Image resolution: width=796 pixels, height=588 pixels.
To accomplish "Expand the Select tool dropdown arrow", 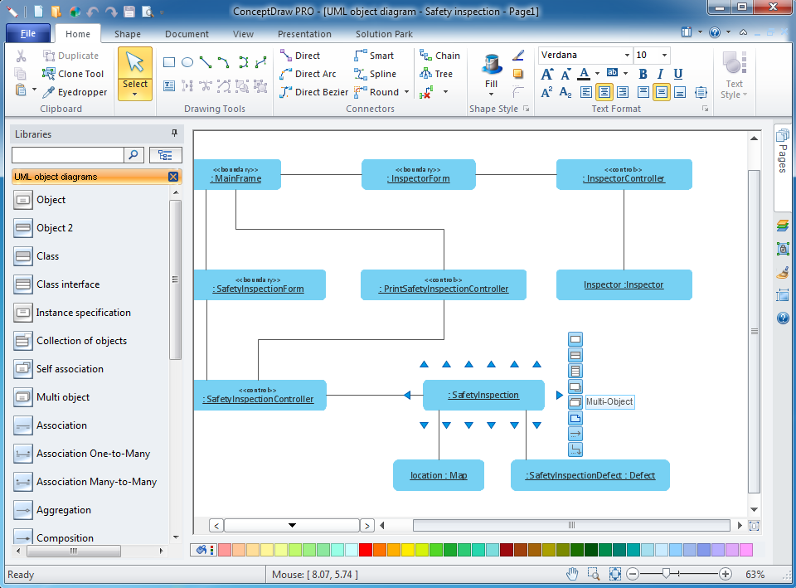I will [134, 95].
